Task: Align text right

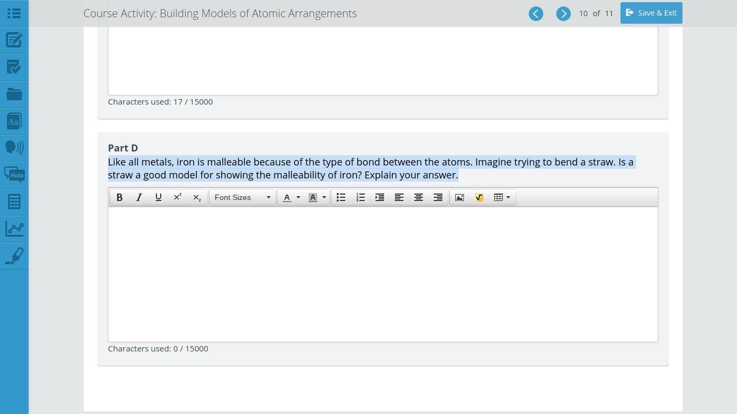Action: (438, 197)
